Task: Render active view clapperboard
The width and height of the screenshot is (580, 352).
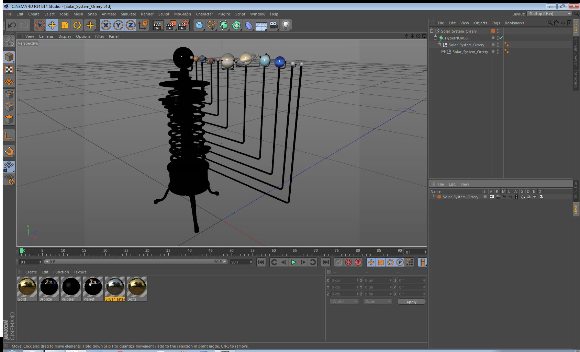Action: (x=158, y=25)
